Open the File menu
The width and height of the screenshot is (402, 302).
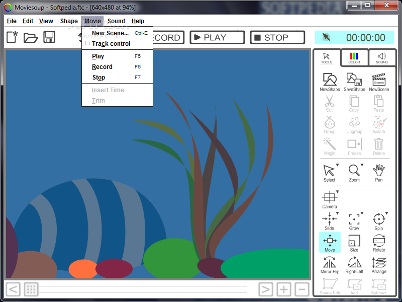12,21
